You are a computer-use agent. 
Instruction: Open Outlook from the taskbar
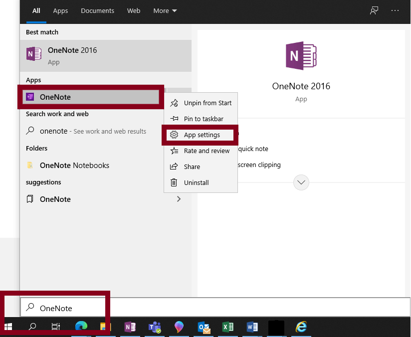tap(204, 327)
